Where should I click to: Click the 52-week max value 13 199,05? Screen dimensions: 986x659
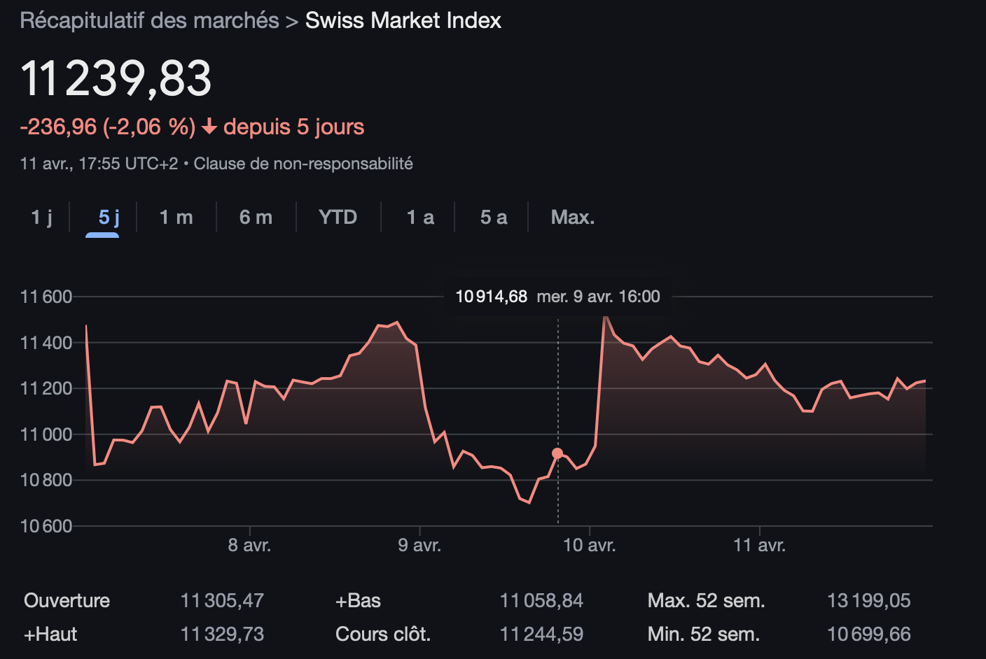click(869, 600)
